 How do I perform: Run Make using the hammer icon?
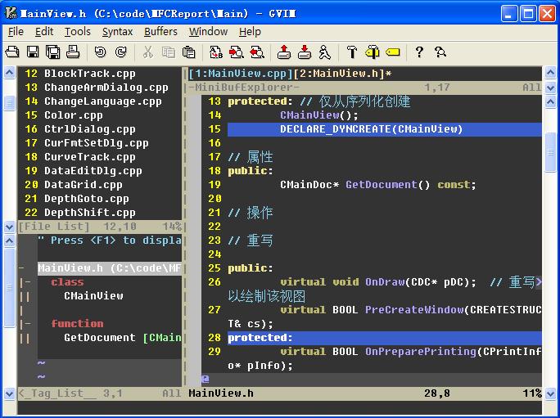pos(352,52)
